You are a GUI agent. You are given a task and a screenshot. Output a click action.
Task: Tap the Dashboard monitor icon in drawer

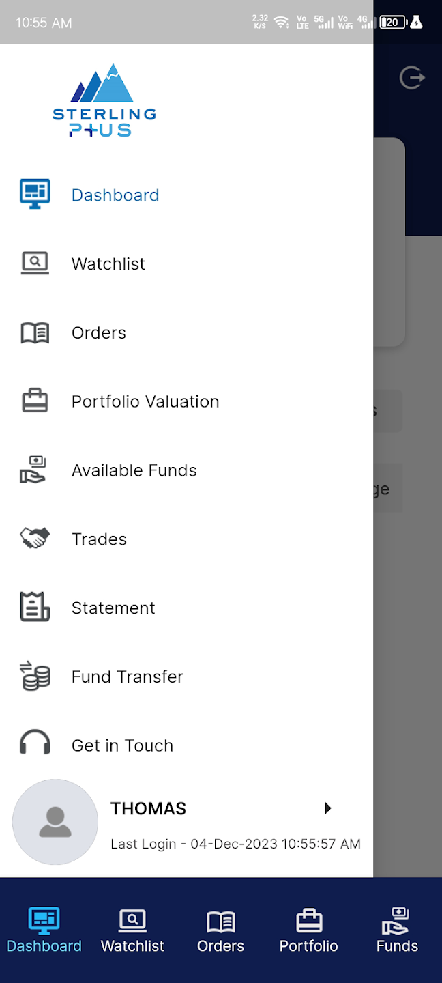click(35, 195)
